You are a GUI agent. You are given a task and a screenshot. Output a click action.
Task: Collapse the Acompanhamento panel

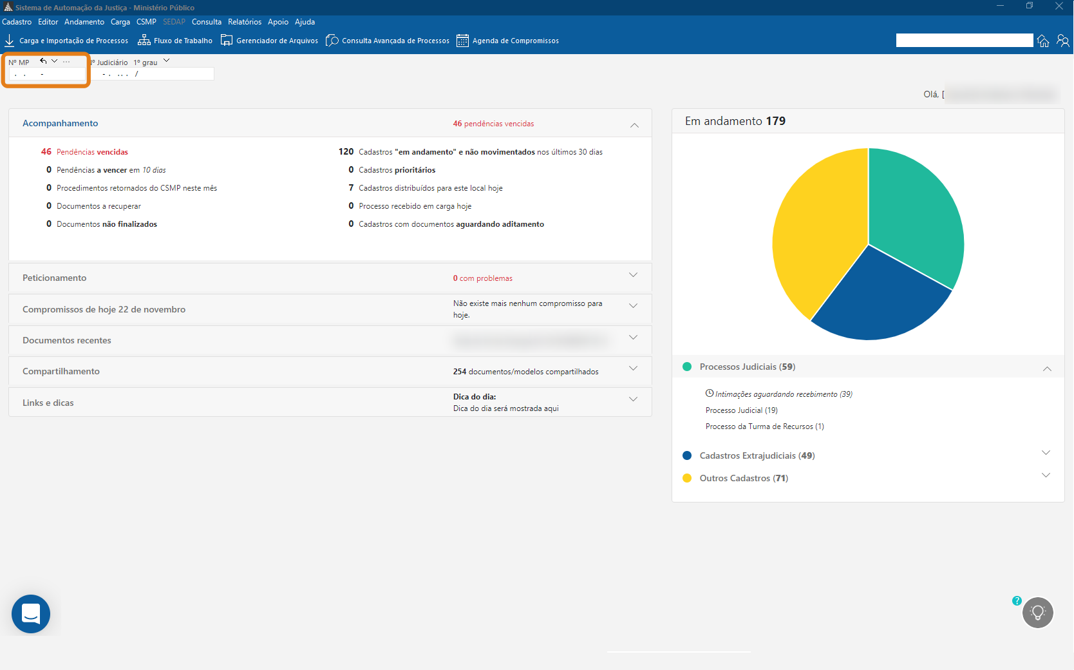coord(634,125)
